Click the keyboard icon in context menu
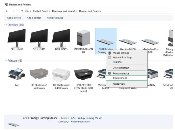The width and height of the screenshot is (175, 131). click(110, 57)
